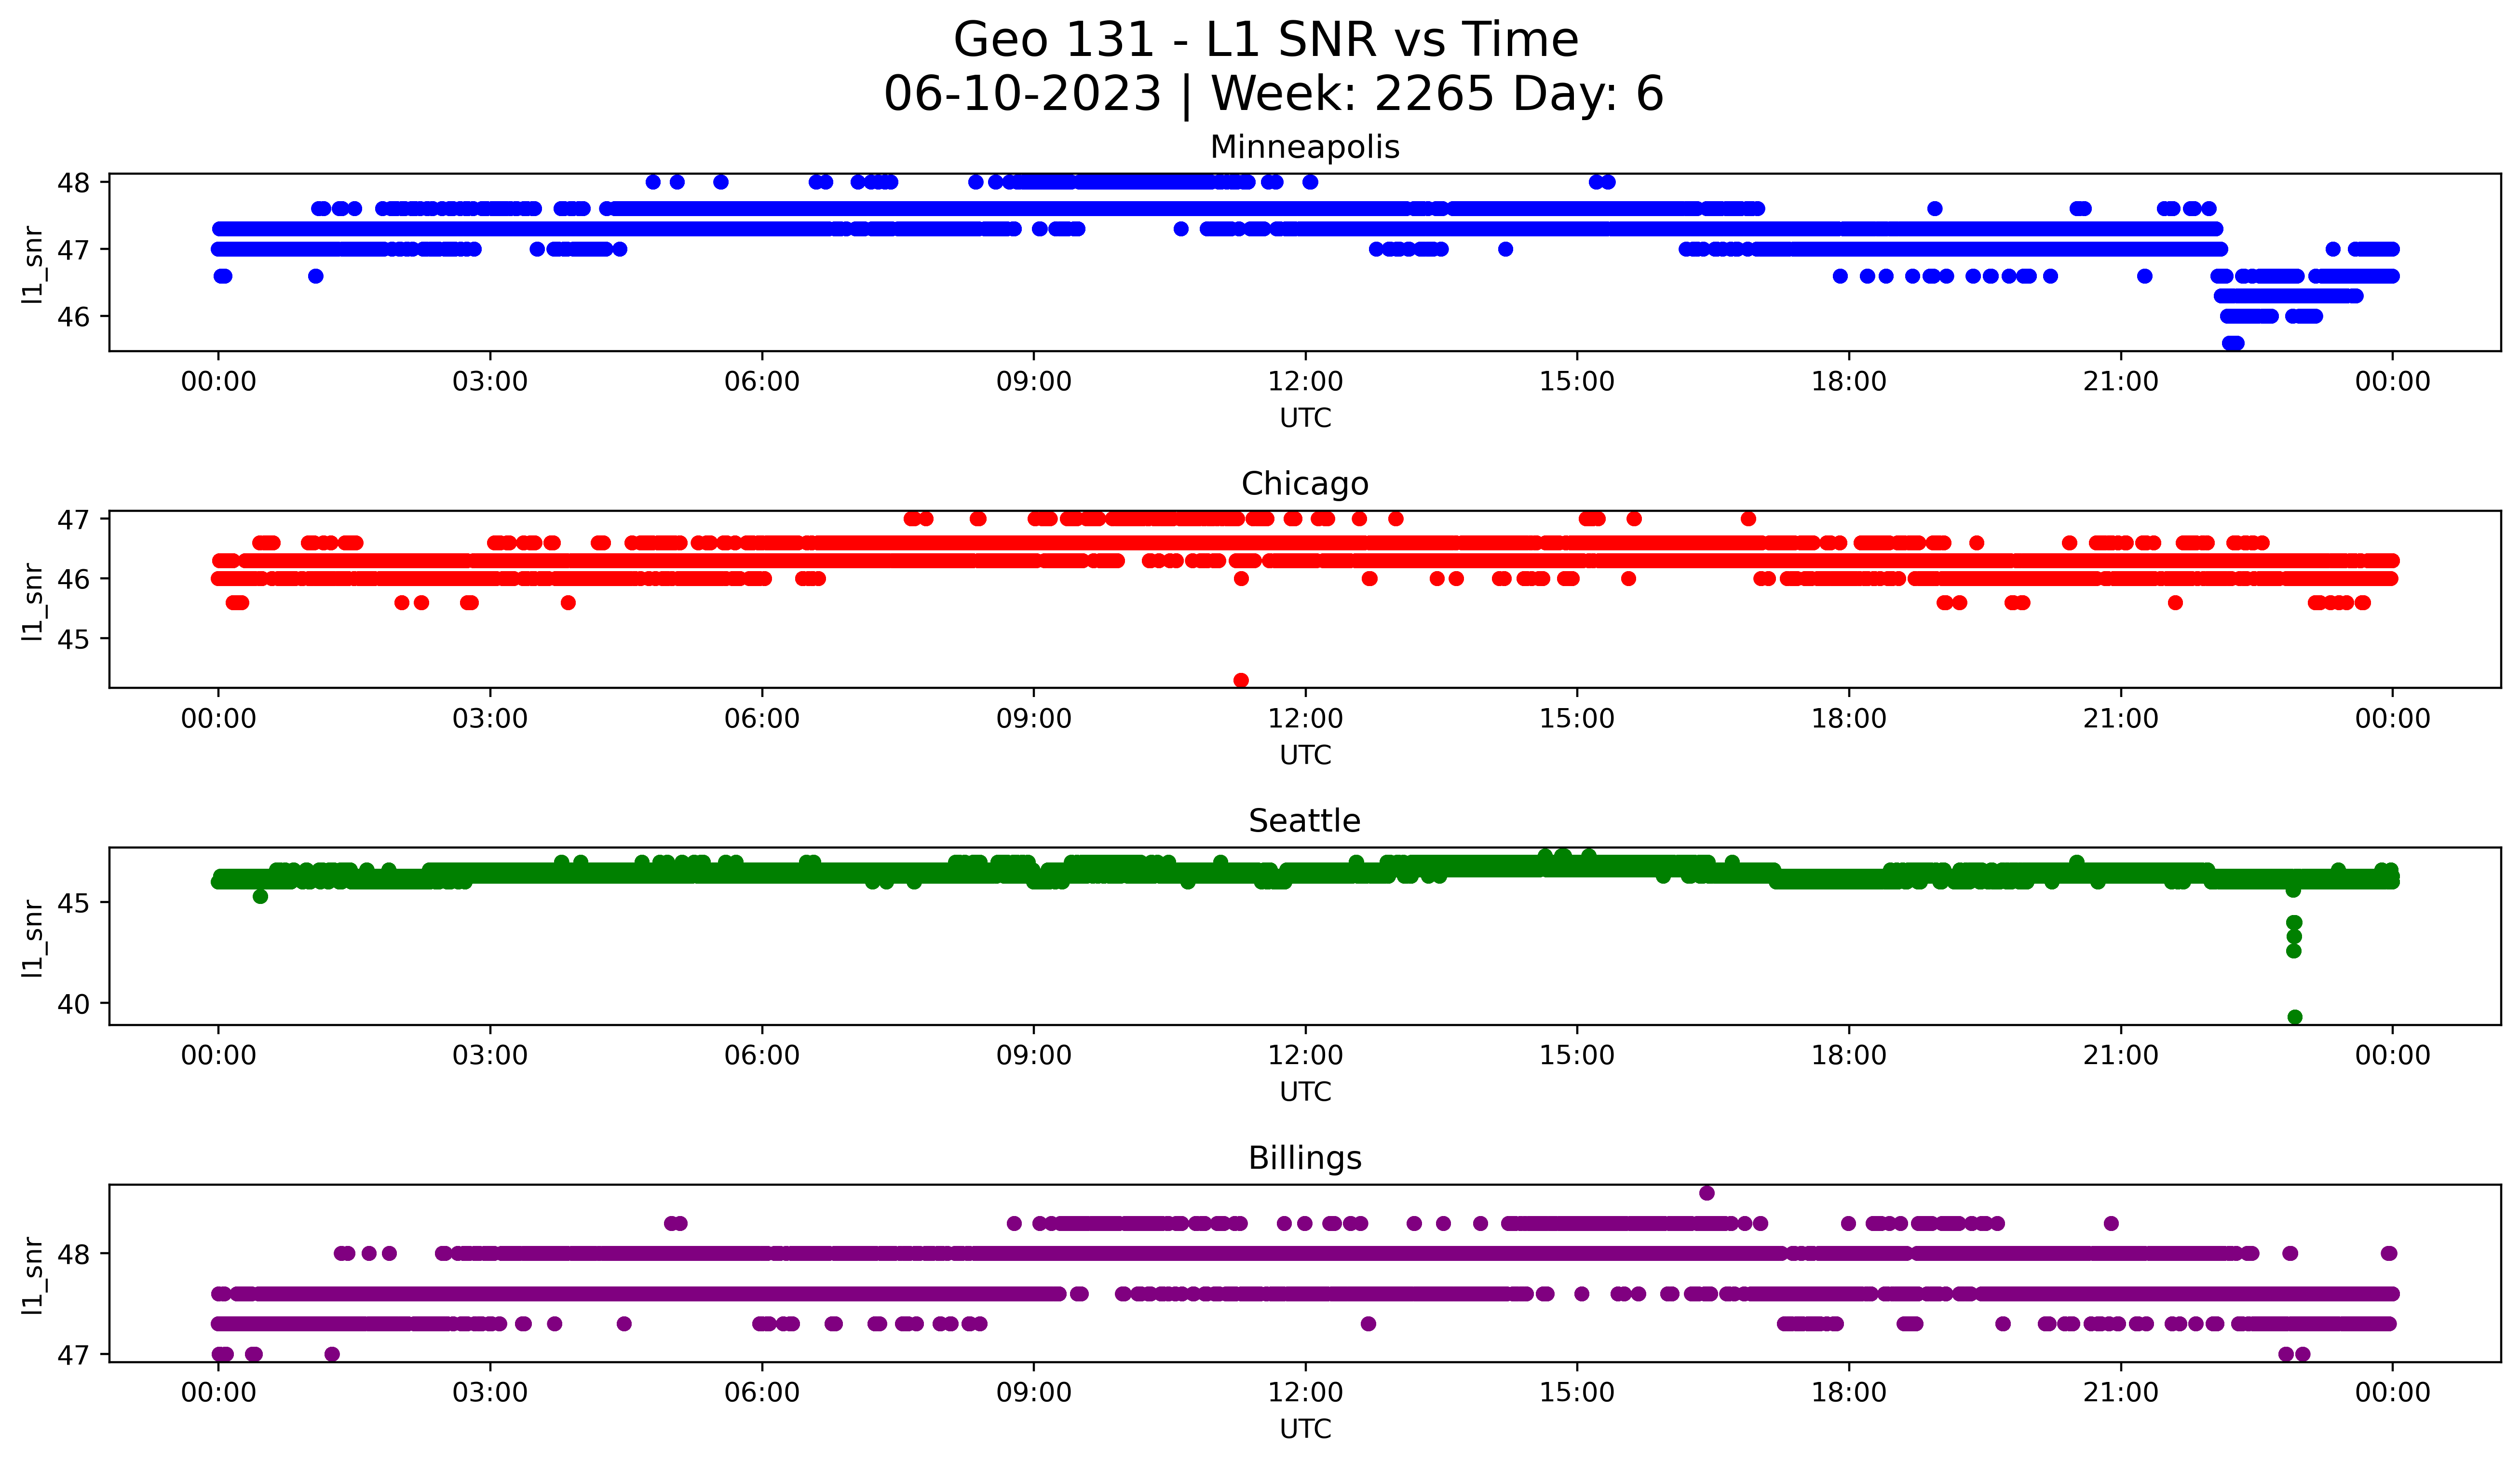Click the rightmost 00:00 tick label on Billings plot

pos(2392,1393)
